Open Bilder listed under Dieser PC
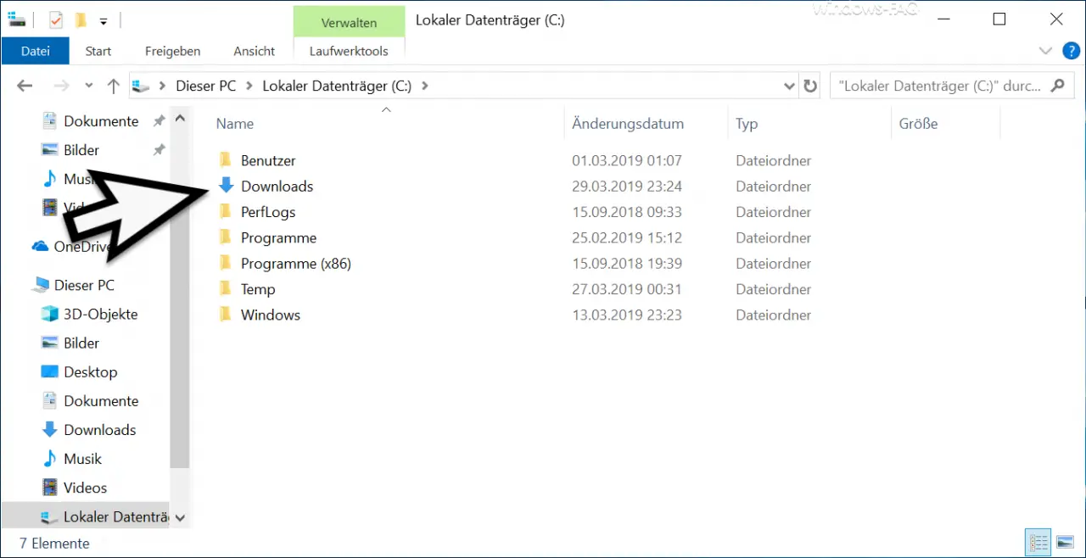The width and height of the screenshot is (1086, 558). (81, 343)
